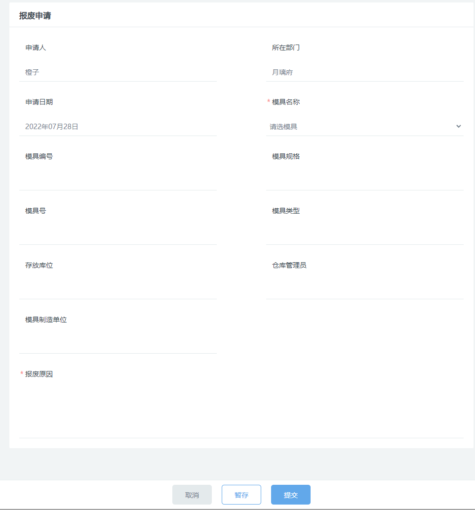Click the 模具规格 label
The width and height of the screenshot is (475, 510).
coord(286,156)
